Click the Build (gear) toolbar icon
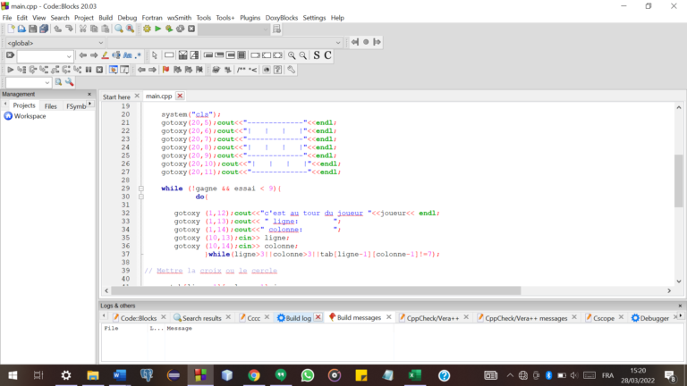Viewport: 687px width, 386px height. pyautogui.click(x=148, y=29)
